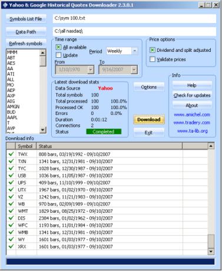Click the Refresh symbols button

click(26, 44)
